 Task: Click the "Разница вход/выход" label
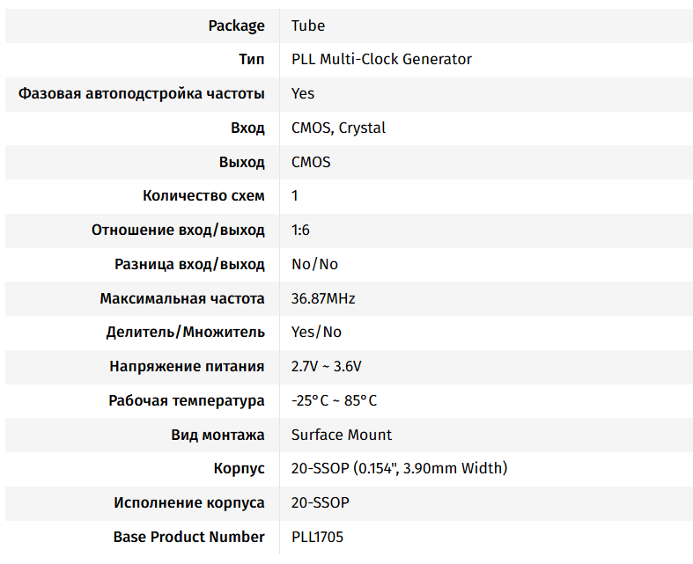pyautogui.click(x=189, y=264)
